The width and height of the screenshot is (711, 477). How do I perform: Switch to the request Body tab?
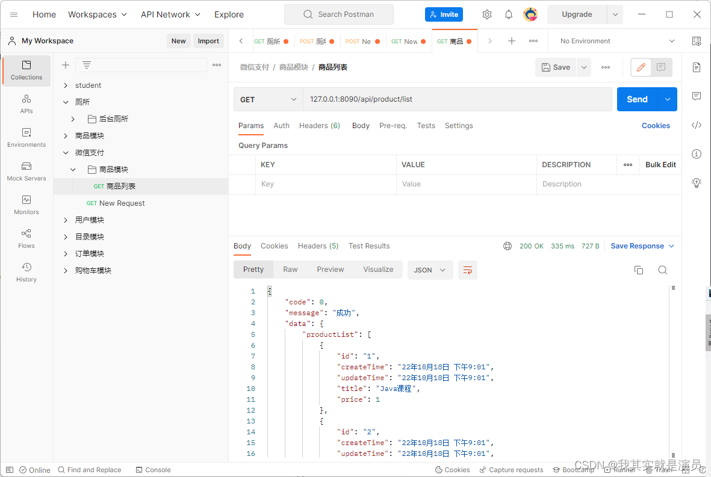pyautogui.click(x=361, y=126)
